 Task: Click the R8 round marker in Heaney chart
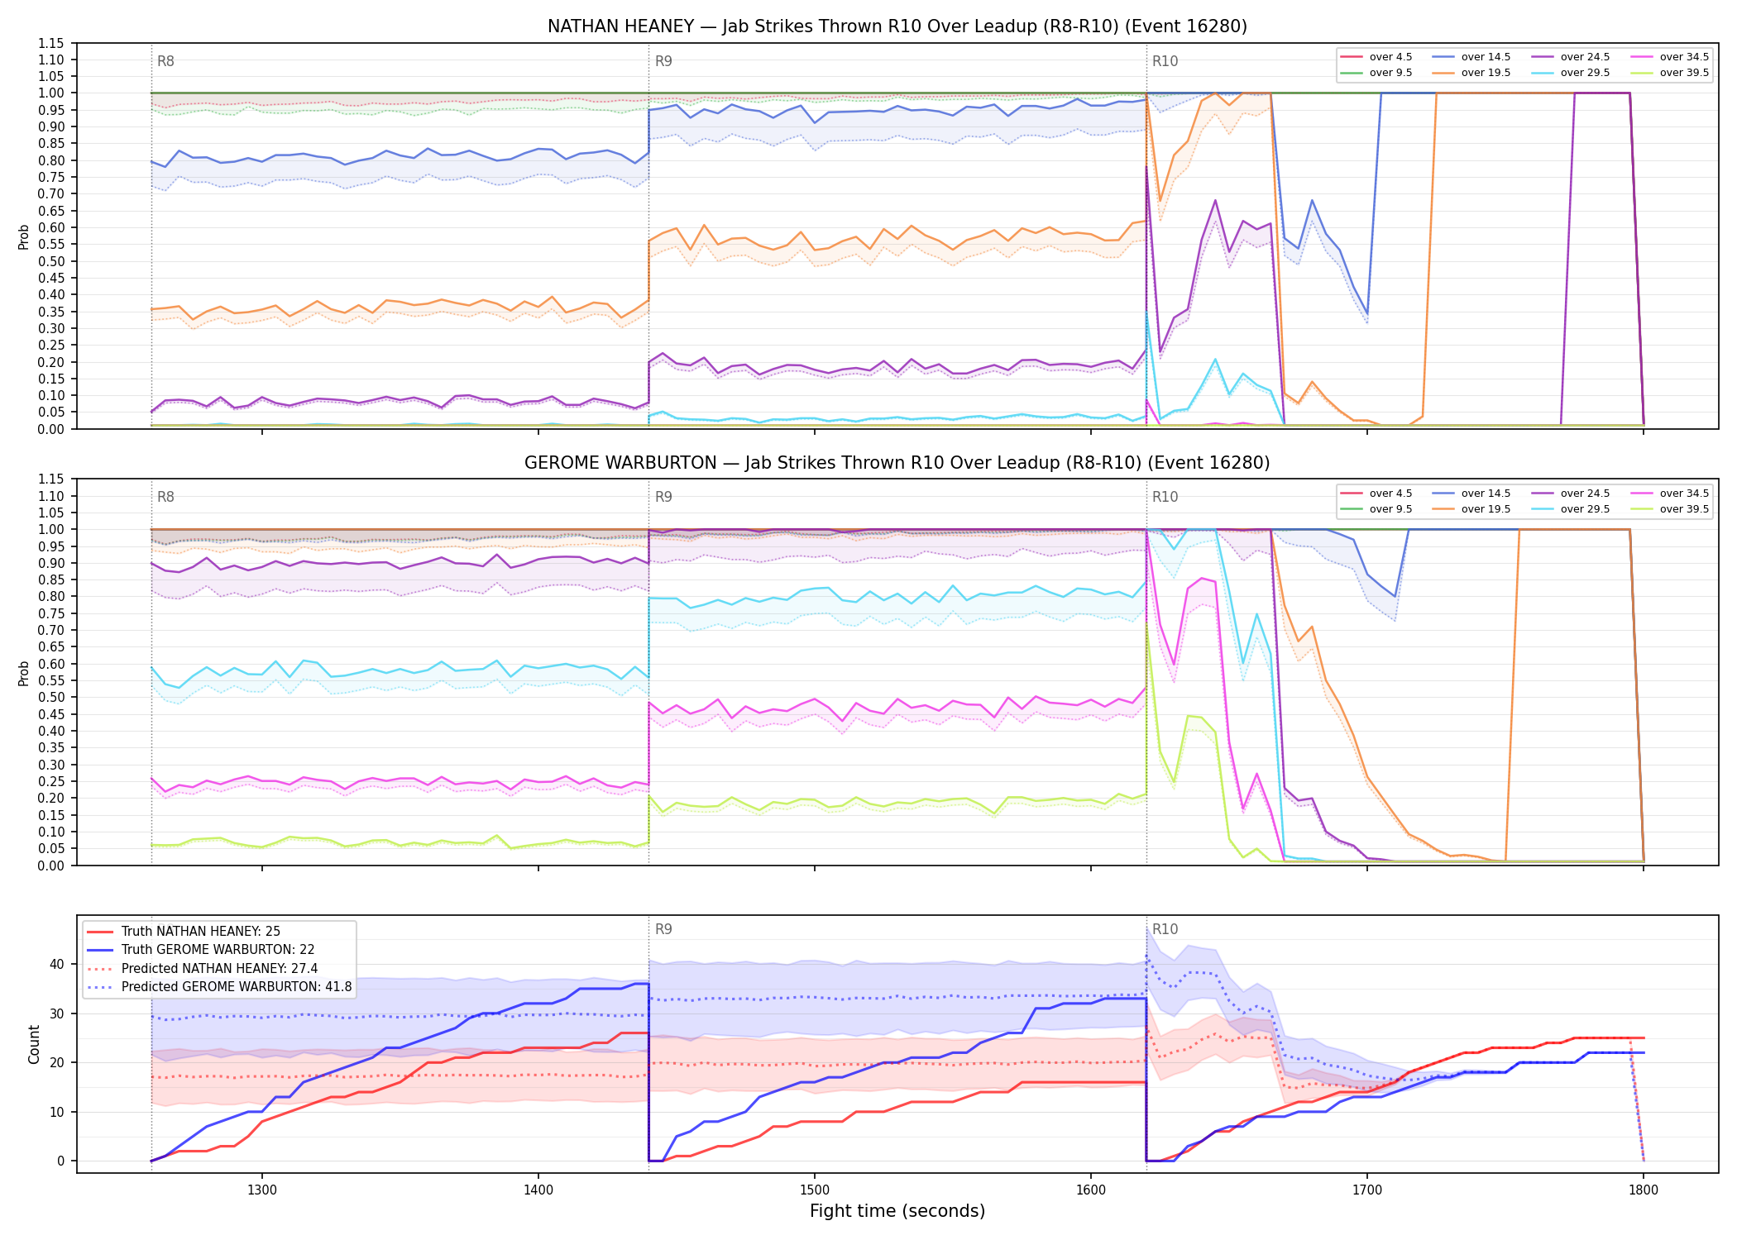coord(165,61)
